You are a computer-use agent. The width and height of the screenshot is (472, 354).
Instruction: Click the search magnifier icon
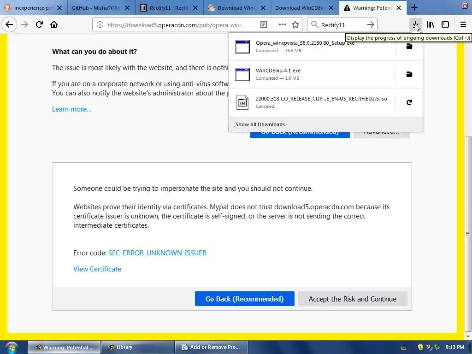pyautogui.click(x=314, y=25)
